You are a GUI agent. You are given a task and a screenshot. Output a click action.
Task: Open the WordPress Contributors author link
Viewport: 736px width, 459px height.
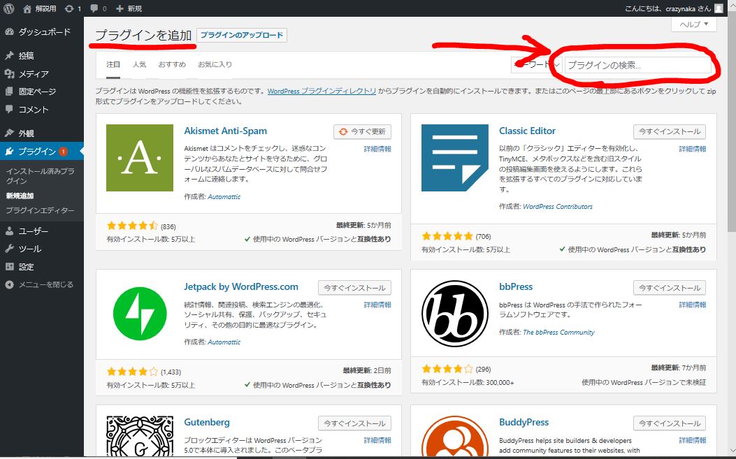558,207
